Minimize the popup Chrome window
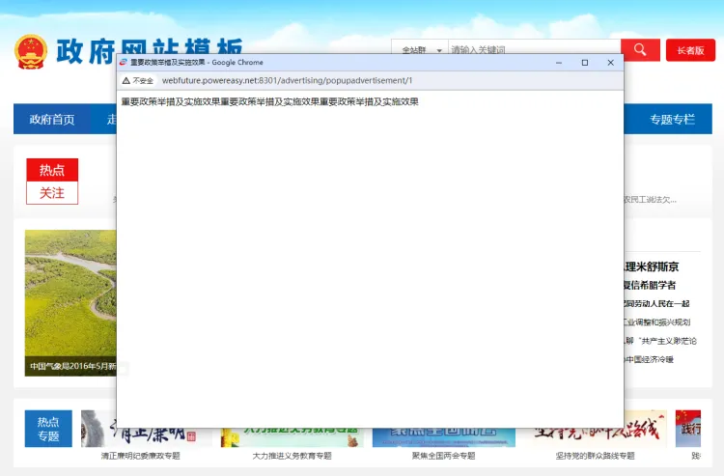 [x=559, y=63]
